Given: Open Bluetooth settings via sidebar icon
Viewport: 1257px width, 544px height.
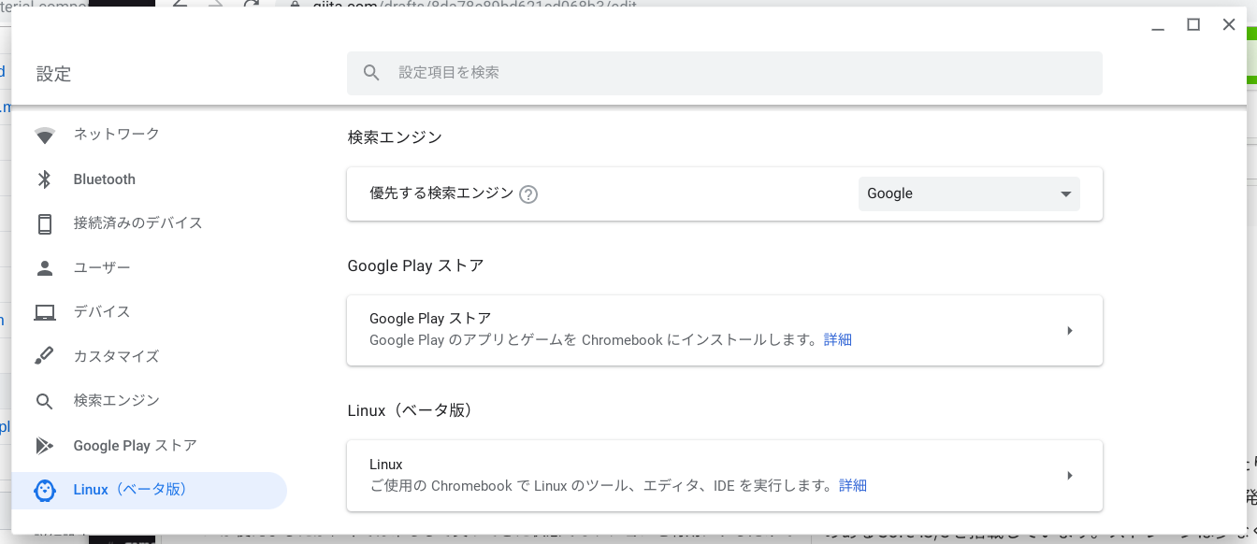Looking at the screenshot, I should tap(45, 179).
